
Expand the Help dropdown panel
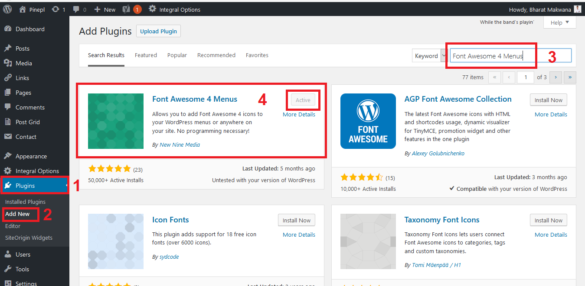tap(559, 22)
